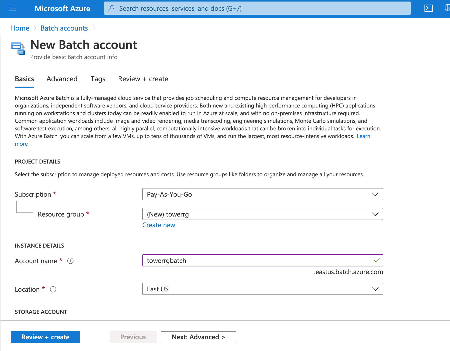
Task: Open the Review + create tab
Action: tap(143, 79)
